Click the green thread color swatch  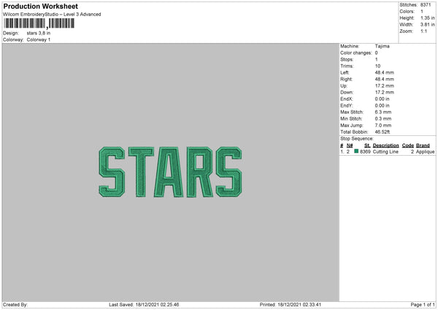tap(356, 151)
